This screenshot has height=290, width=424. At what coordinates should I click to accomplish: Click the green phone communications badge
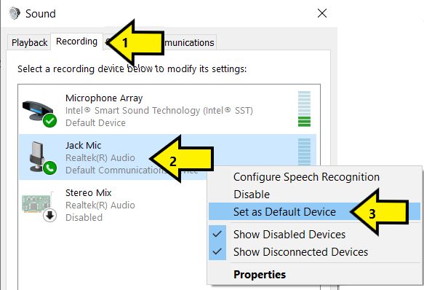click(50, 168)
